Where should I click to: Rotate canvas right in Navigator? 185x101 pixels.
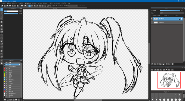169,70
